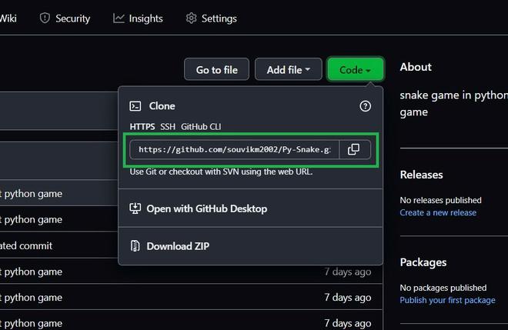Click the ZIP file icon
Screen dimensions: 508x330
click(x=135, y=246)
